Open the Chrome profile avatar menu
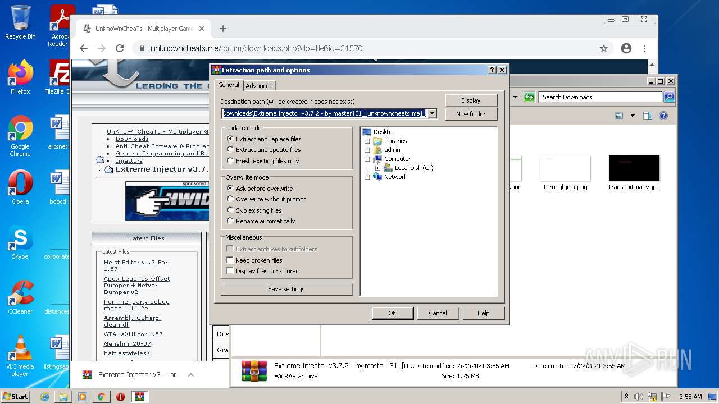The image size is (719, 404). [626, 48]
